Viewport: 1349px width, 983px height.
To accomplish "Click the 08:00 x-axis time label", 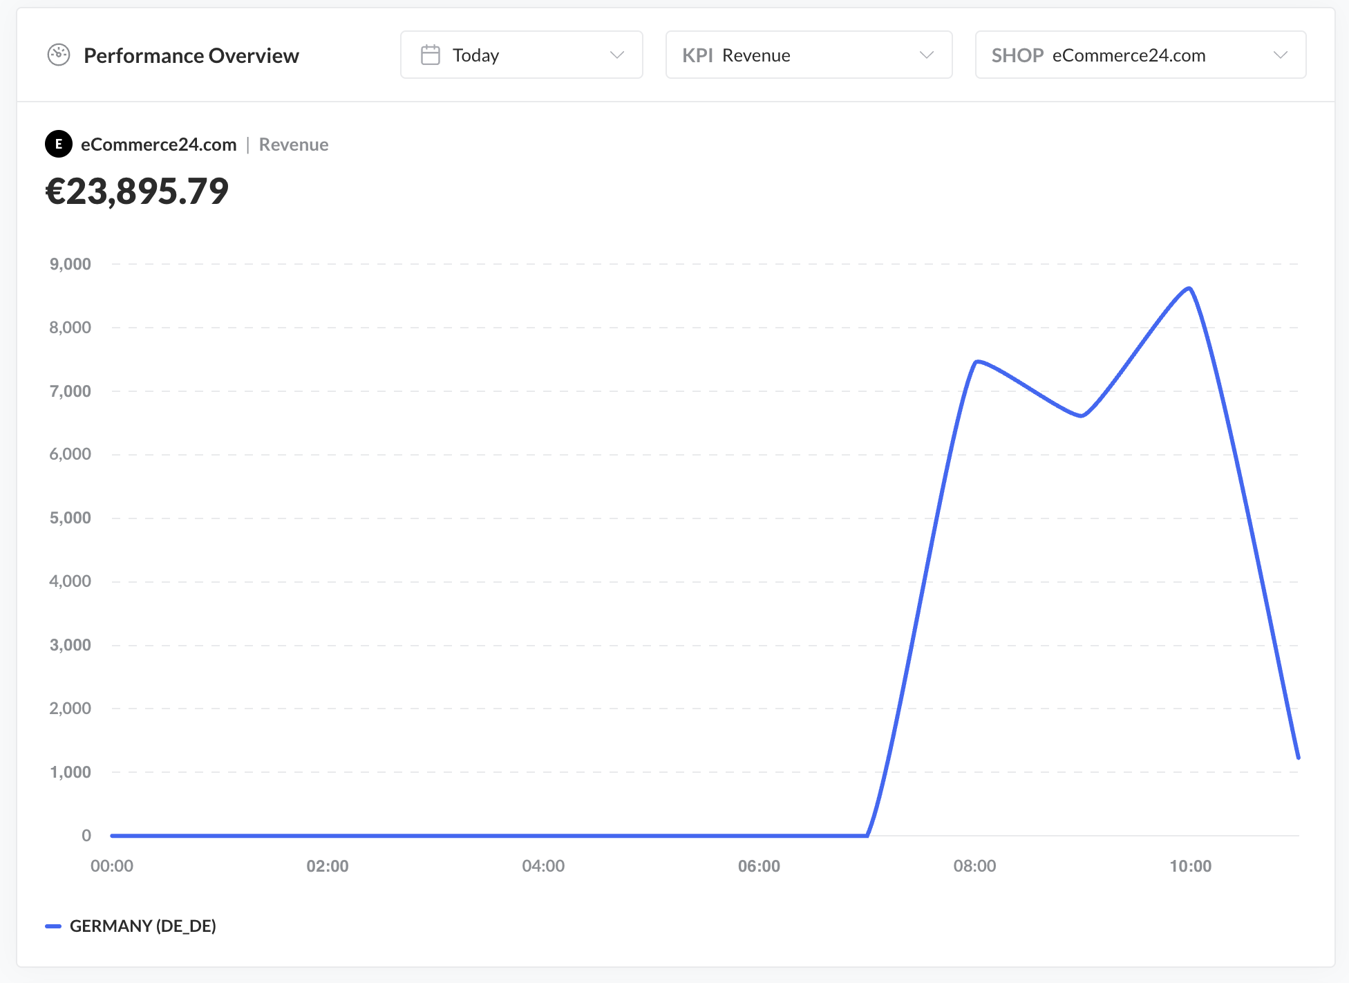I will (x=974, y=866).
